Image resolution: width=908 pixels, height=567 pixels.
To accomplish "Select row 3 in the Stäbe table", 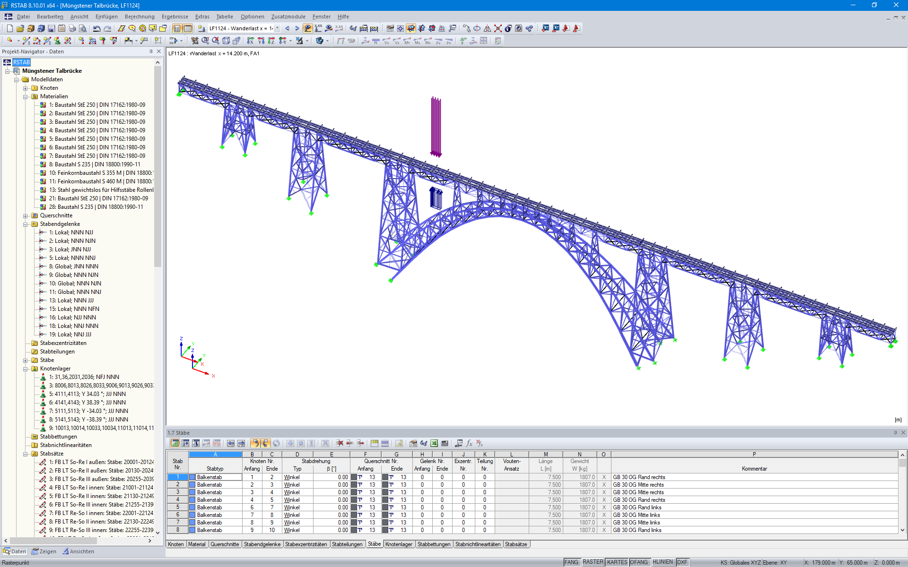I will click(177, 492).
